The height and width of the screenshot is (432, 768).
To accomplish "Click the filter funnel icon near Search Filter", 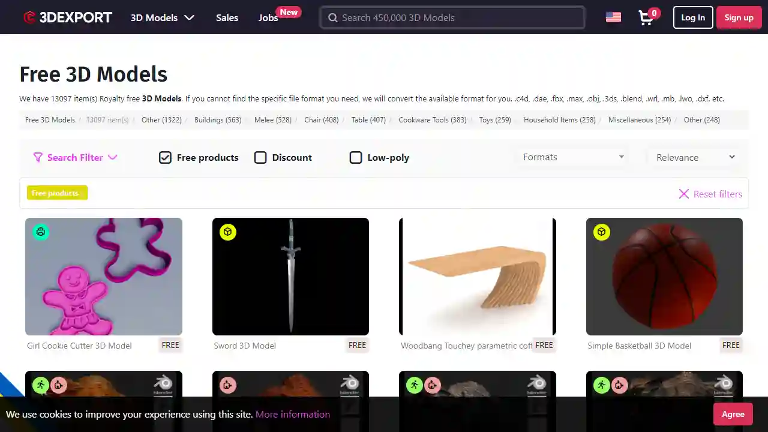I will click(x=38, y=157).
